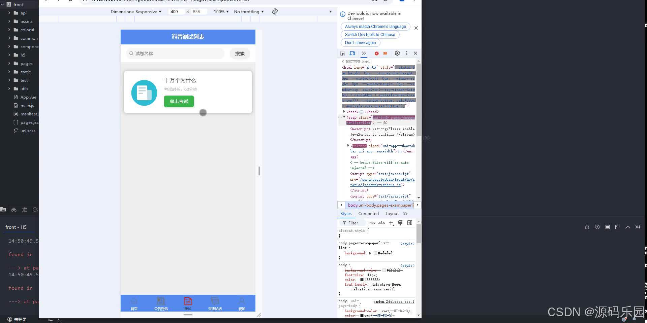This screenshot has width=647, height=323.
Task: Click the Switch DevTools to Chinese button
Action: [370, 34]
